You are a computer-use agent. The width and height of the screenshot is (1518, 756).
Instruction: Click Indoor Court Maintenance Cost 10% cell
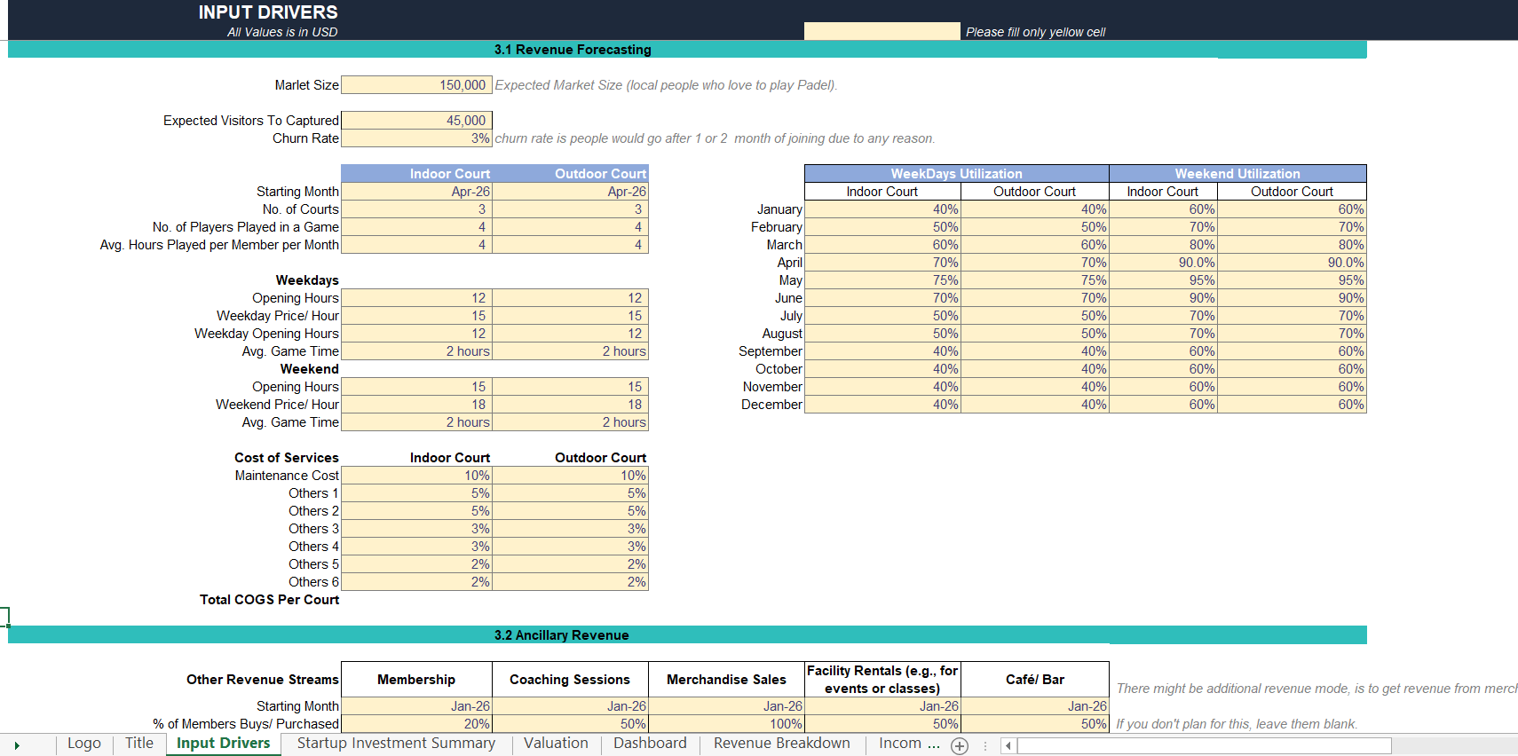(x=416, y=476)
